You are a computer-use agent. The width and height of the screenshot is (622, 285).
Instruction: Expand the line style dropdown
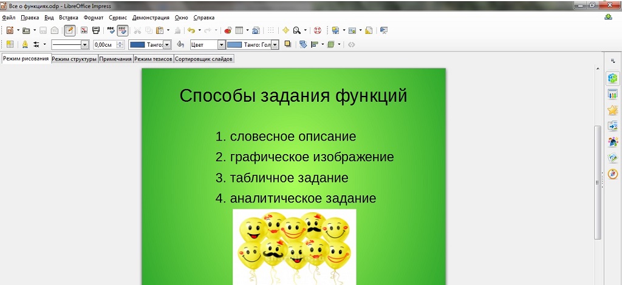point(84,45)
